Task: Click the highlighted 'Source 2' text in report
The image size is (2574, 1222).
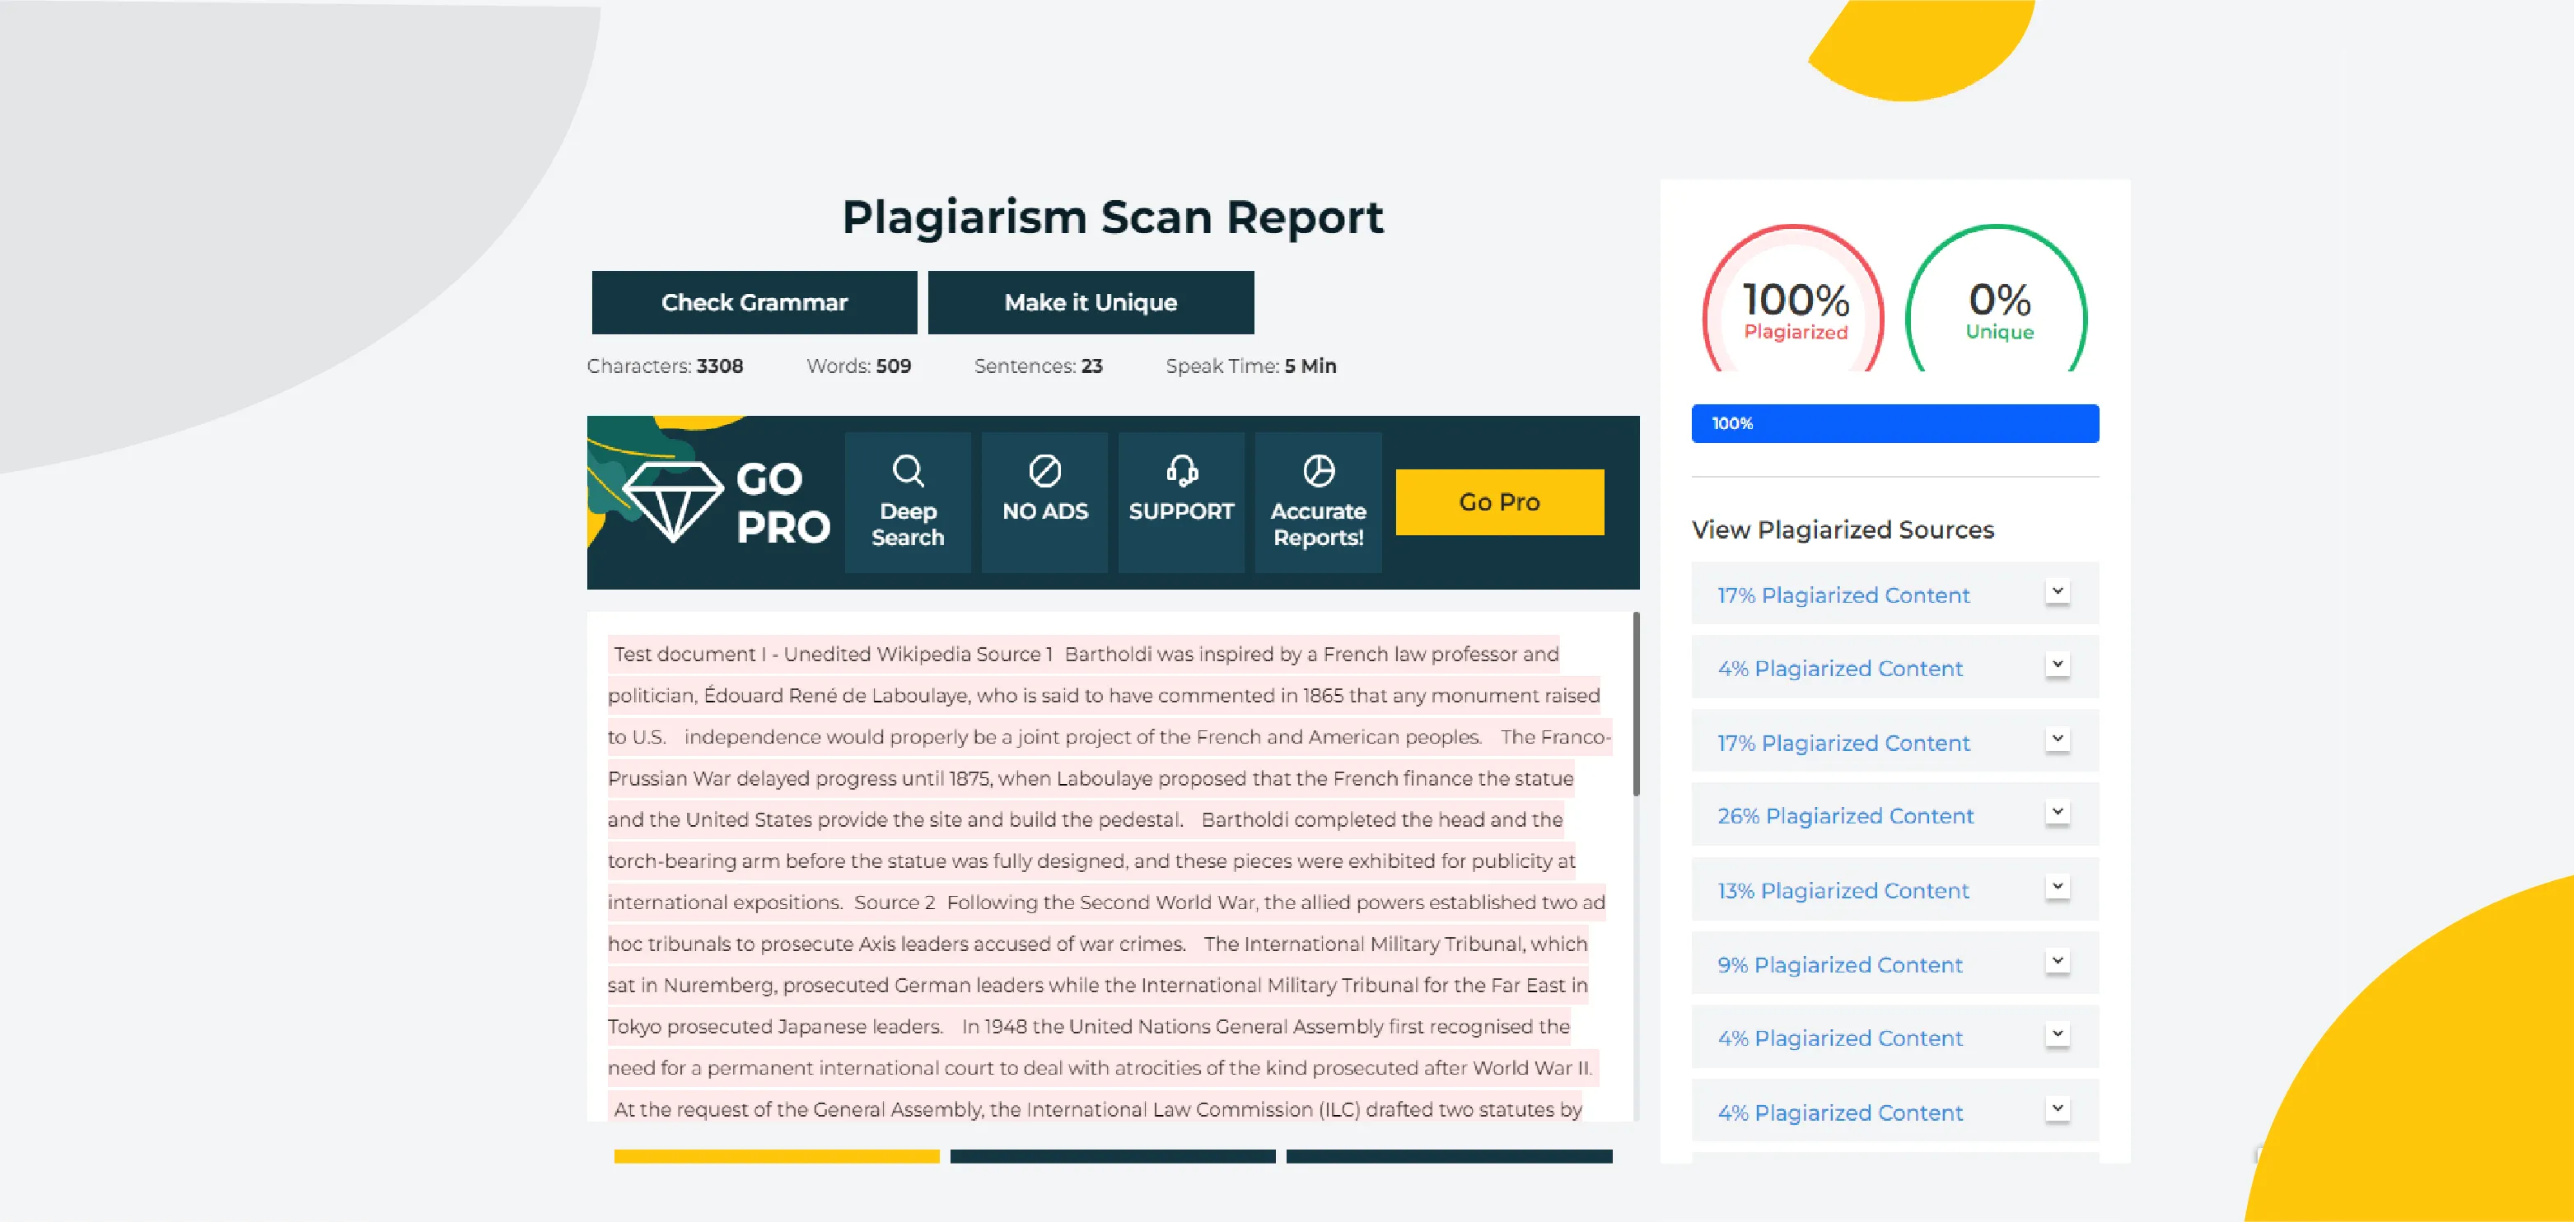Action: pos(895,903)
